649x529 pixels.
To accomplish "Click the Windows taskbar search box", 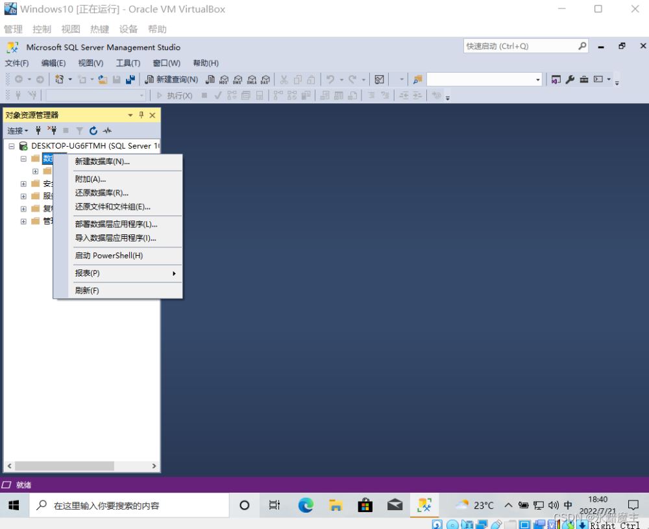I will [x=129, y=505].
